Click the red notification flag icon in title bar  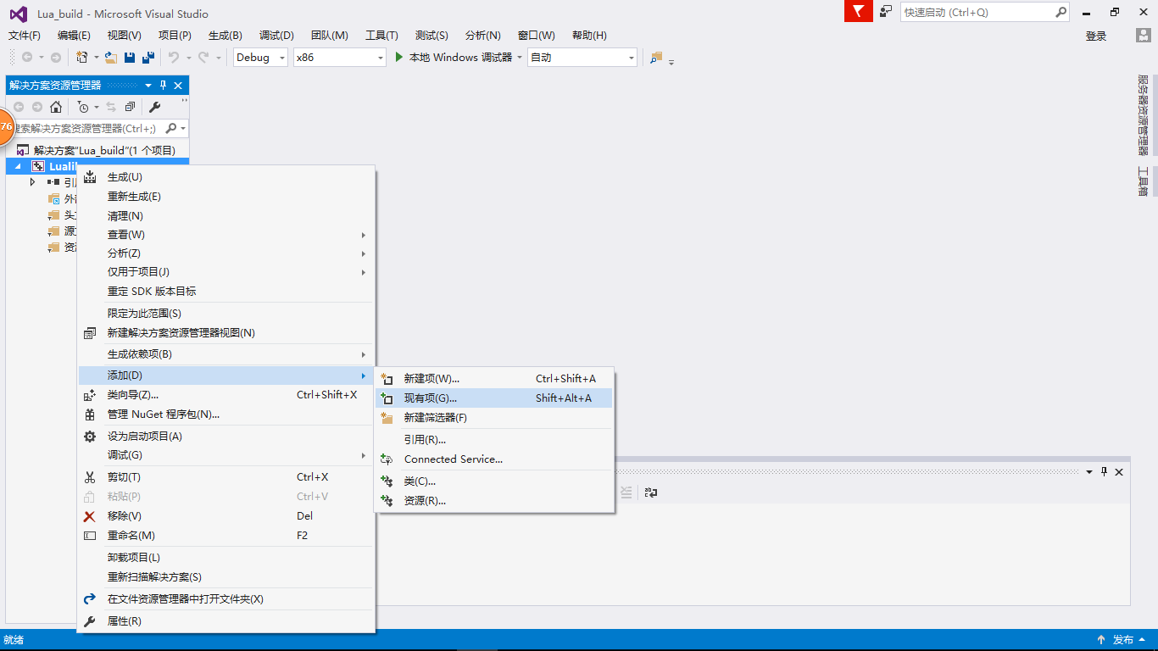pyautogui.click(x=859, y=11)
